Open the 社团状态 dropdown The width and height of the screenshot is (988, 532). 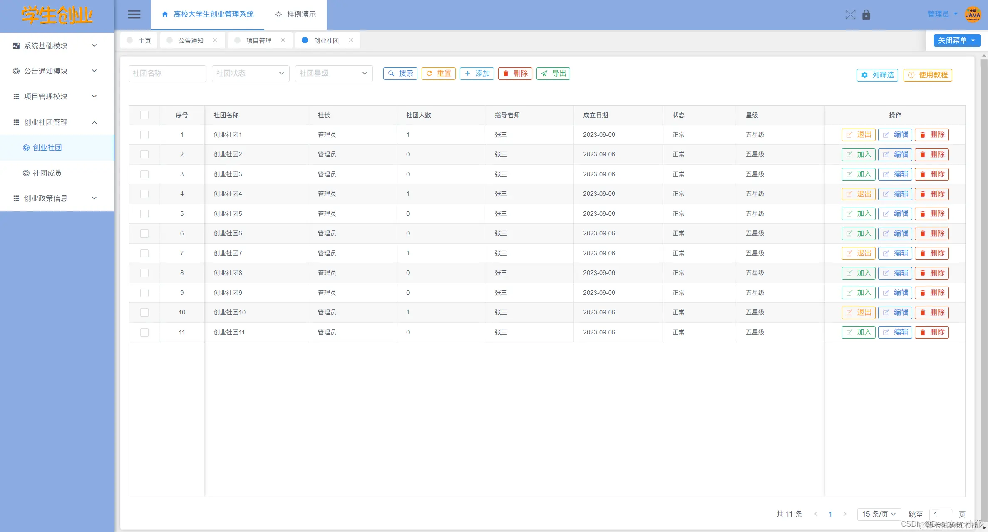coord(250,74)
